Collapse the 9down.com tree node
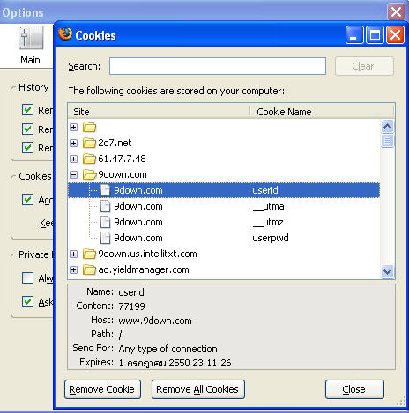 [74, 175]
